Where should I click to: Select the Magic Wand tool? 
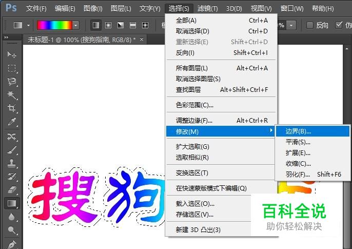tap(12, 95)
